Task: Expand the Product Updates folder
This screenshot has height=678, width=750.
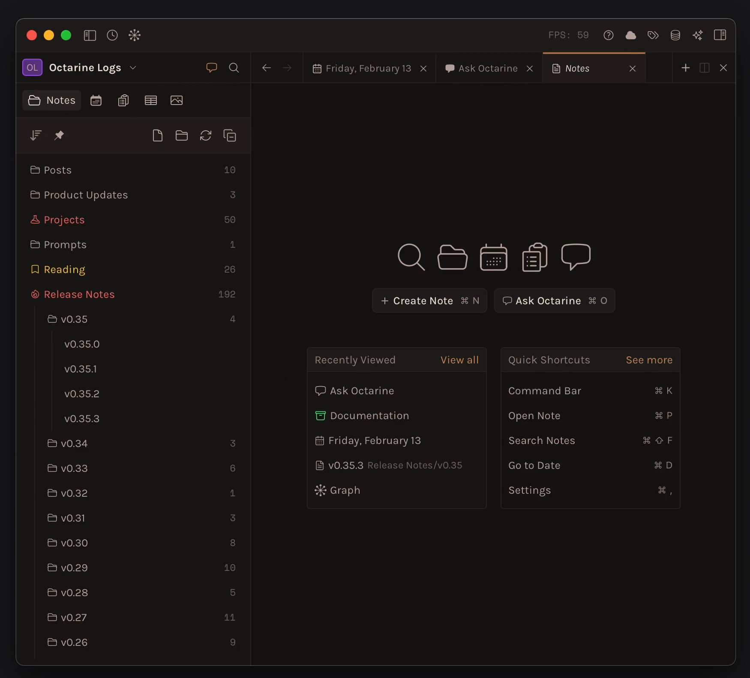Action: pyautogui.click(x=133, y=195)
